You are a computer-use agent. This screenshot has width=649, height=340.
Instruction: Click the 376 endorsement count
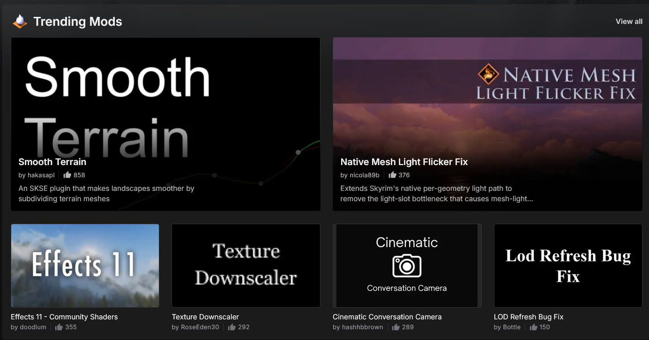(x=404, y=175)
